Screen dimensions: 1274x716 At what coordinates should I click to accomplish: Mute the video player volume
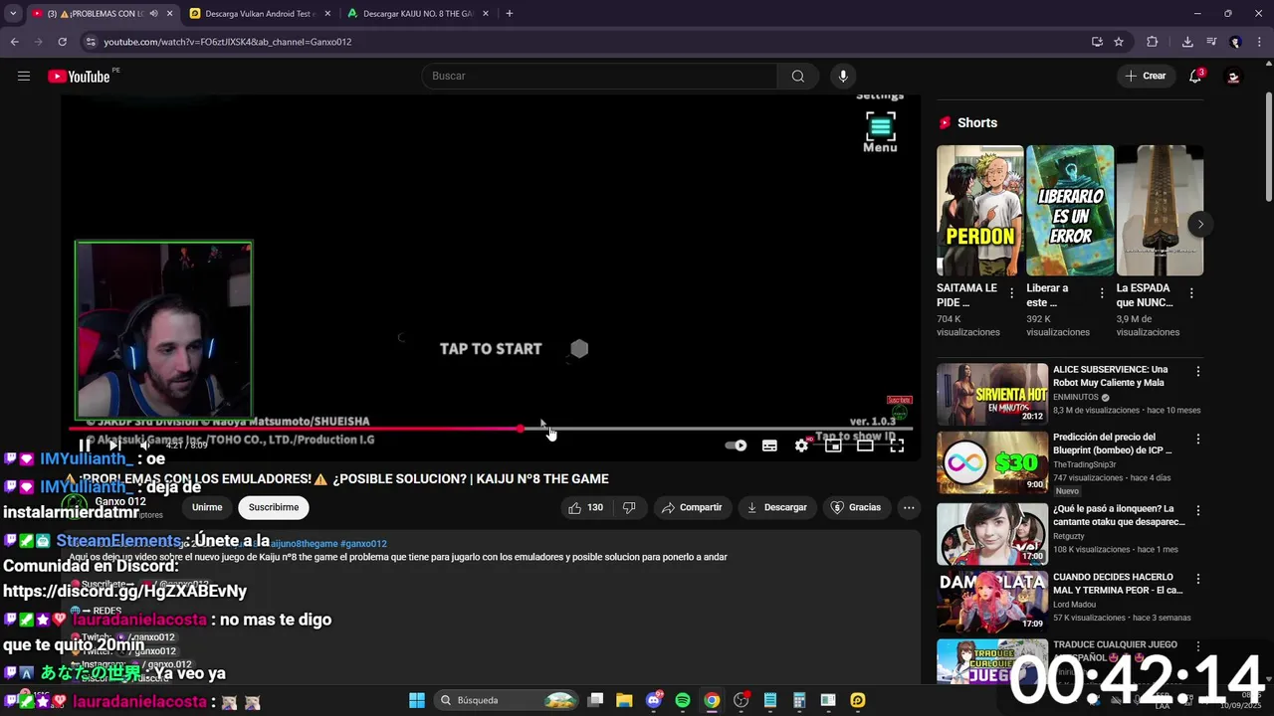click(x=144, y=446)
